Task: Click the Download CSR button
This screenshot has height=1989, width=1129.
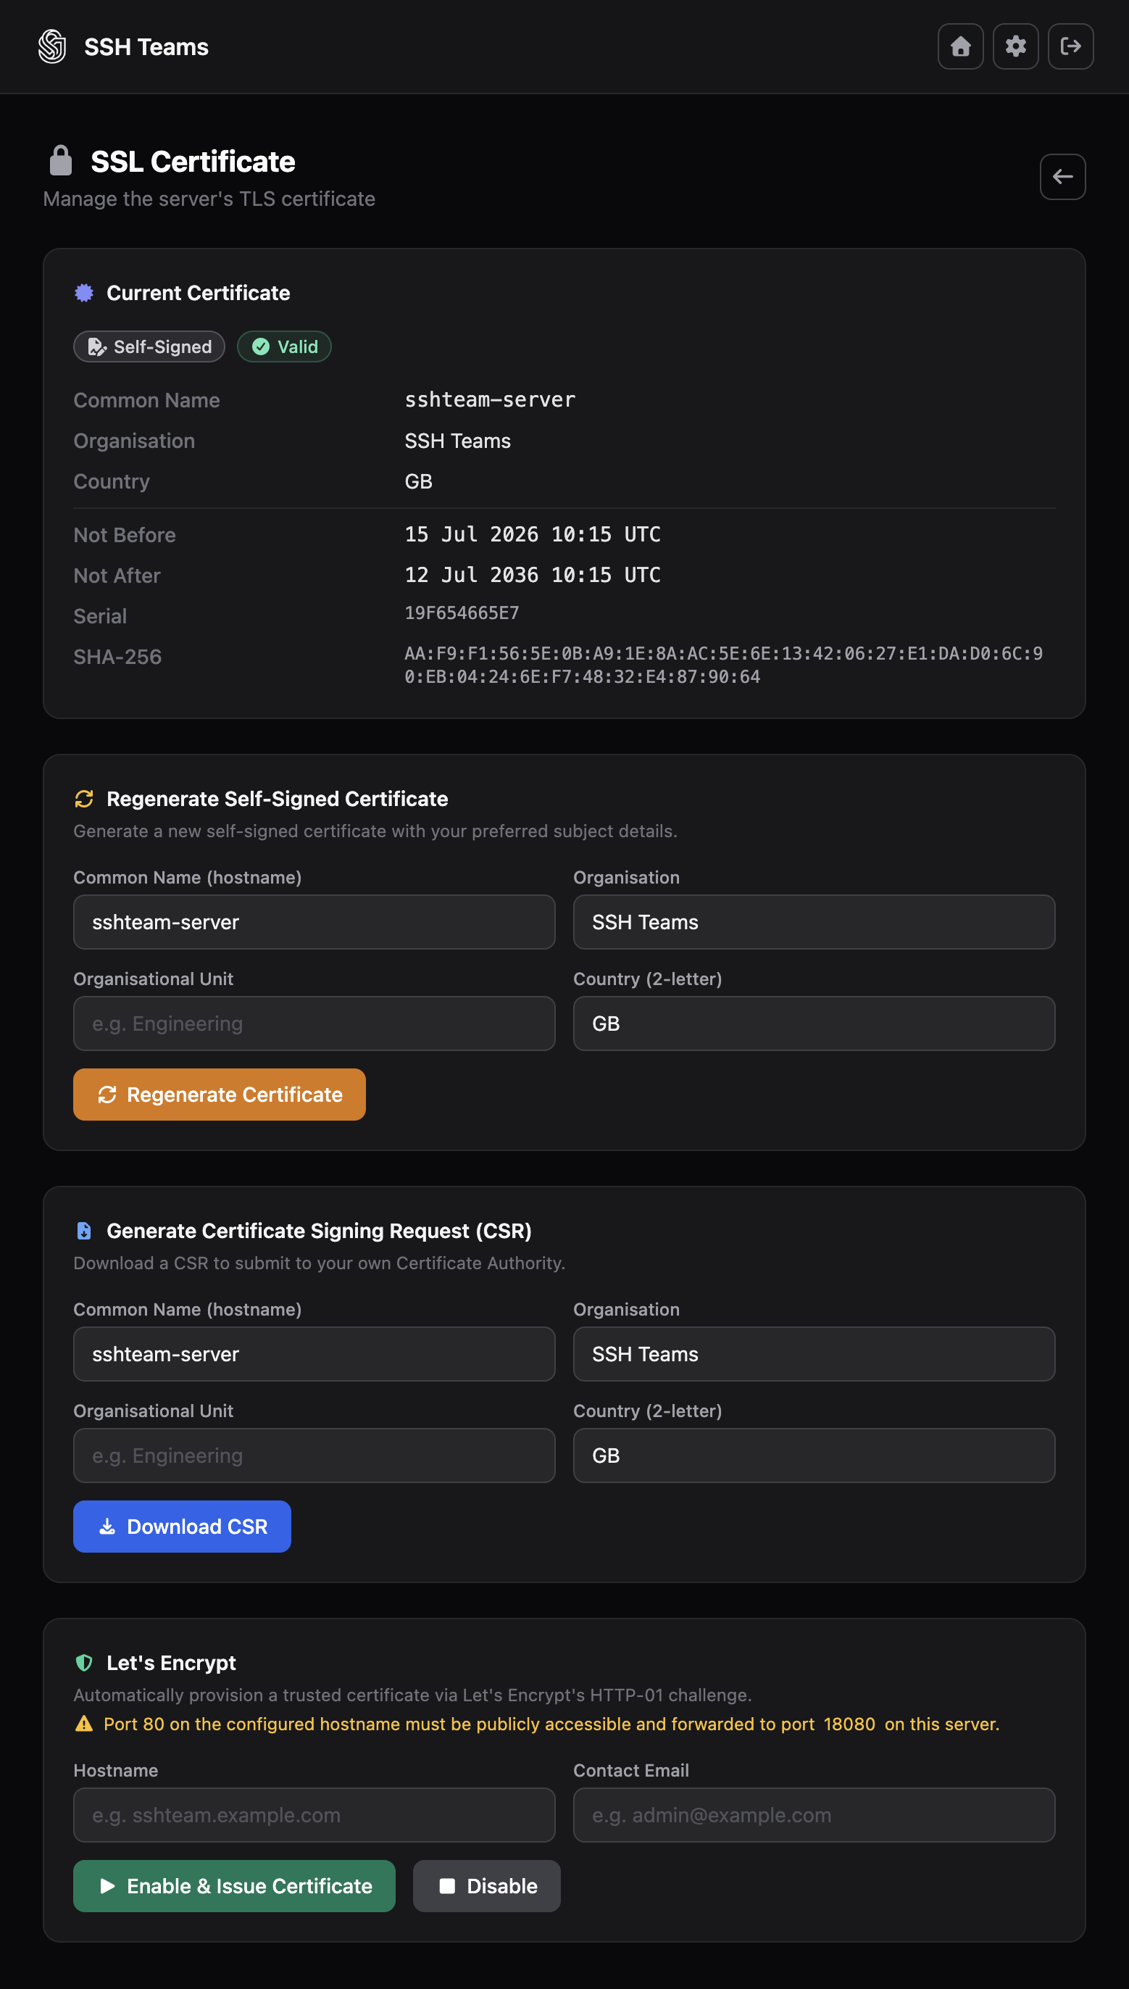Action: pyautogui.click(x=182, y=1526)
